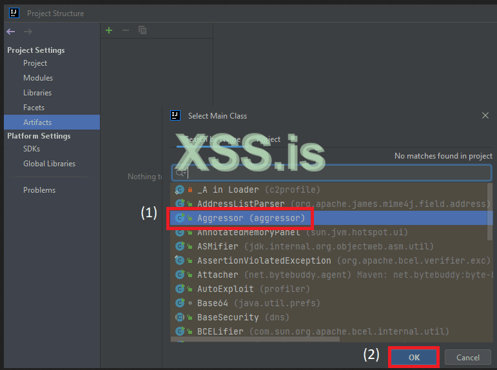Switch to the Search by Name tab
This screenshot has height=370, width=497.
tap(213, 139)
